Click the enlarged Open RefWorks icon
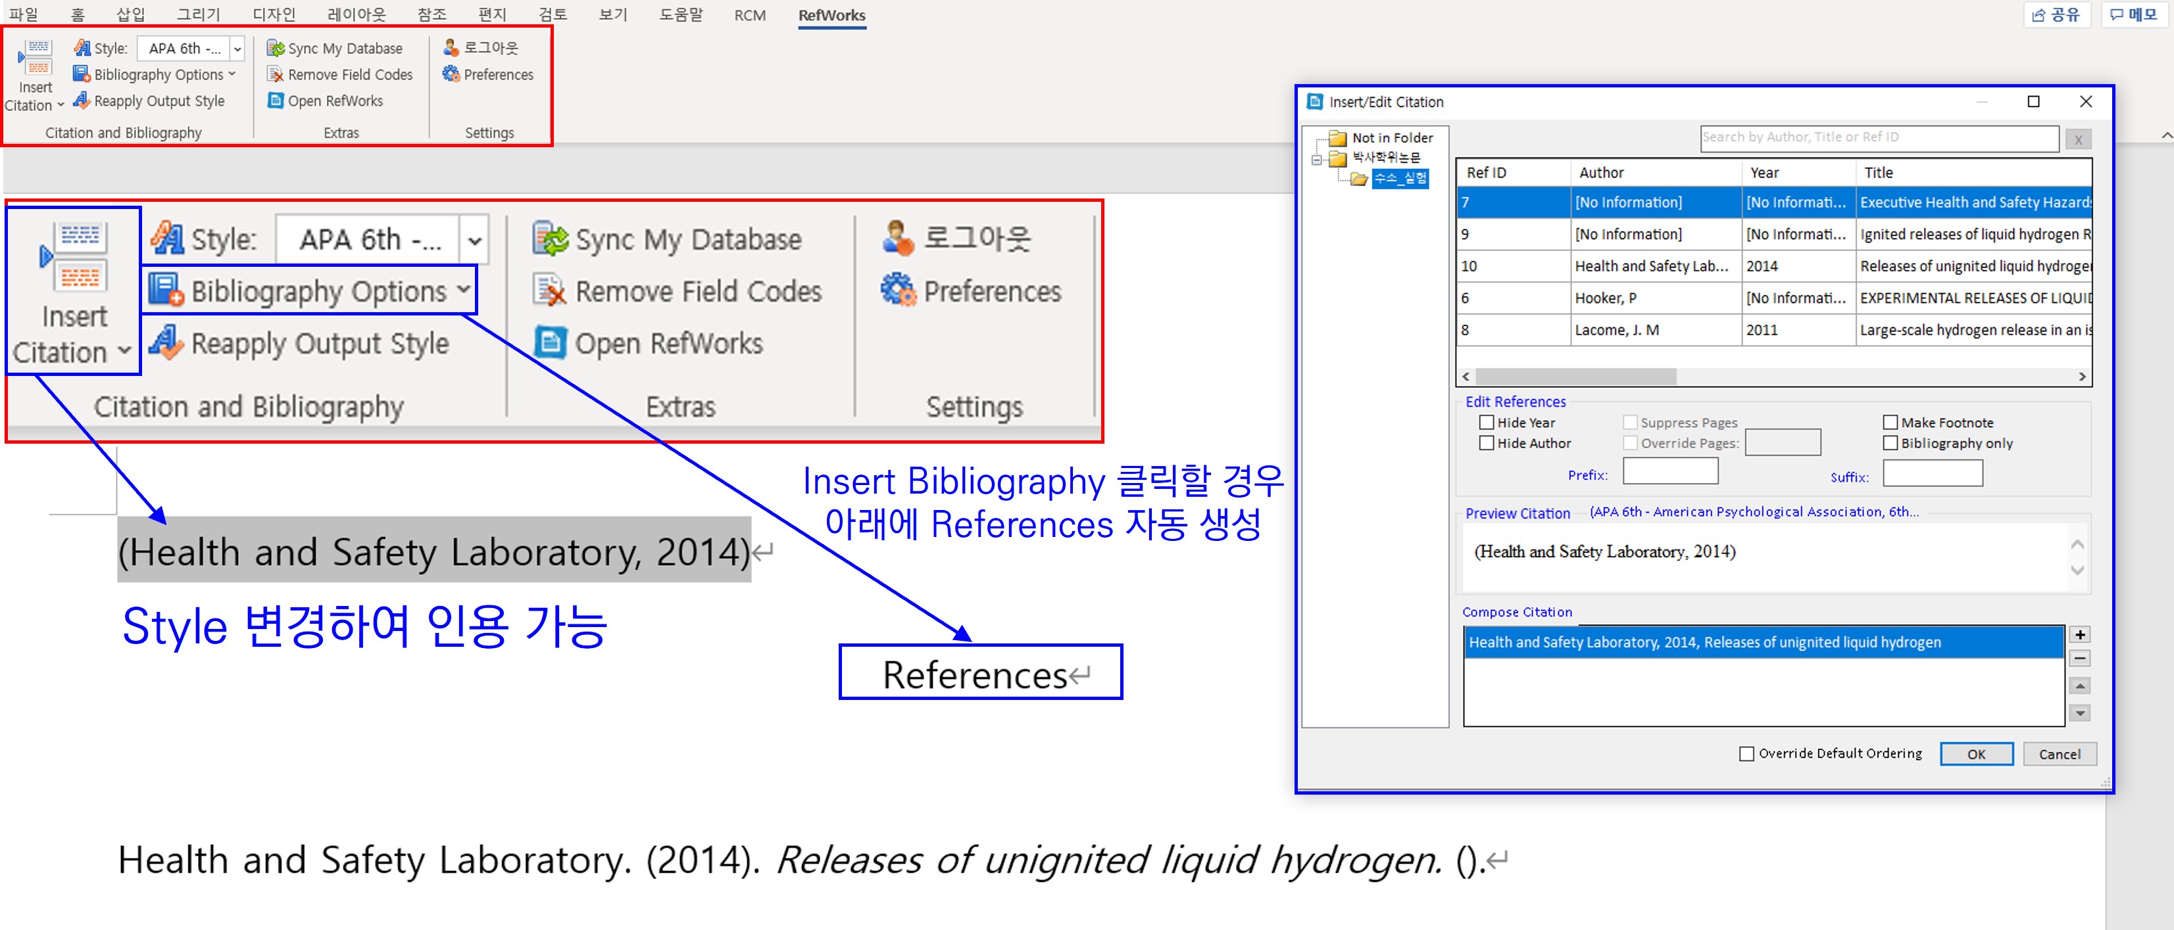 pyautogui.click(x=551, y=343)
